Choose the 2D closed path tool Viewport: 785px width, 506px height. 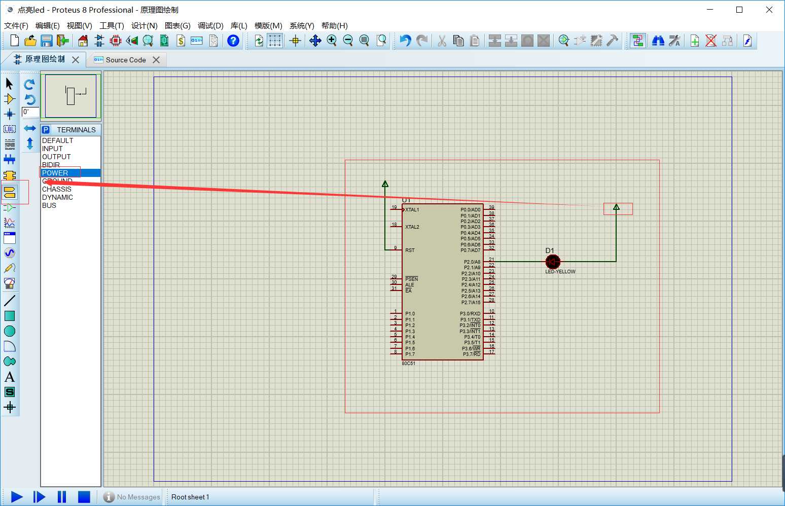[9, 362]
